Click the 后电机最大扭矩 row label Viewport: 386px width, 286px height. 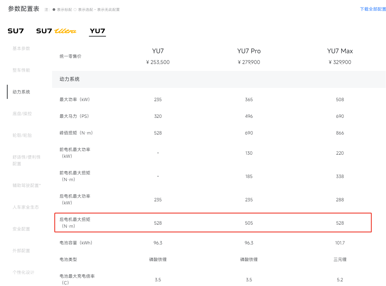click(x=75, y=223)
